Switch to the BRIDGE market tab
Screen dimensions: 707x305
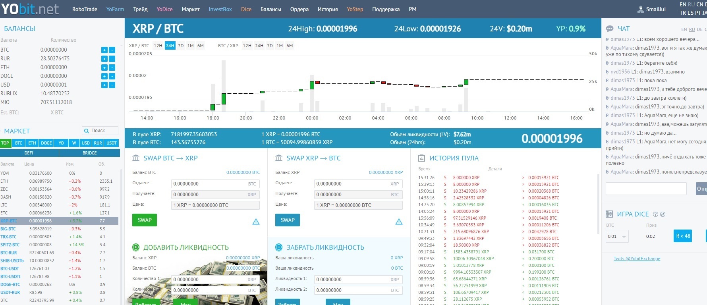click(90, 153)
